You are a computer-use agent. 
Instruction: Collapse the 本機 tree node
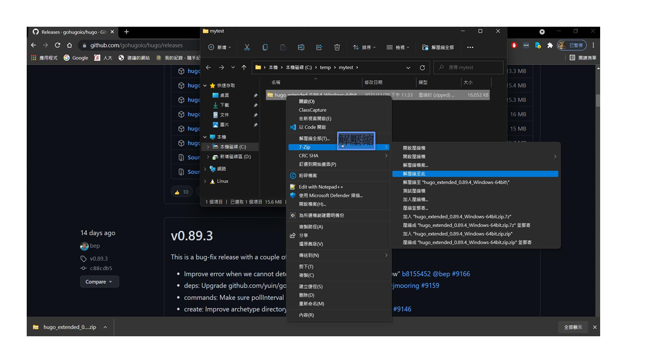point(205,137)
